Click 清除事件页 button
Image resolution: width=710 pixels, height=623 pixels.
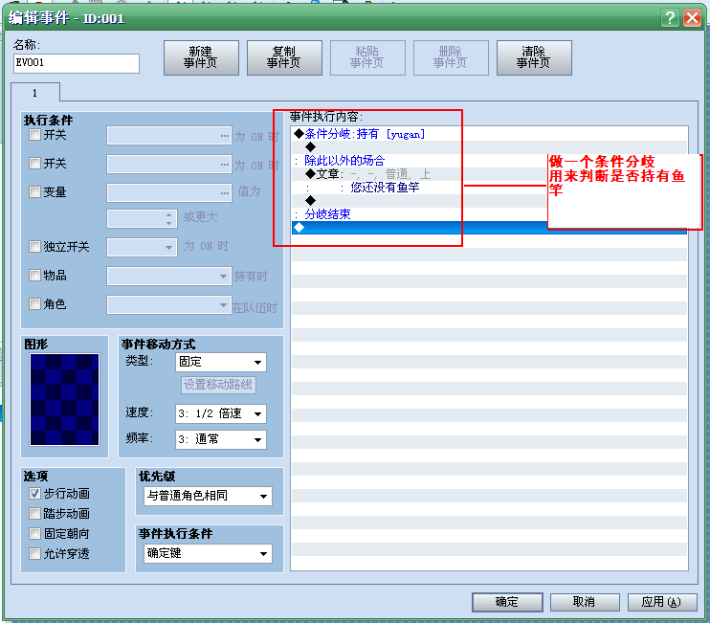[534, 57]
